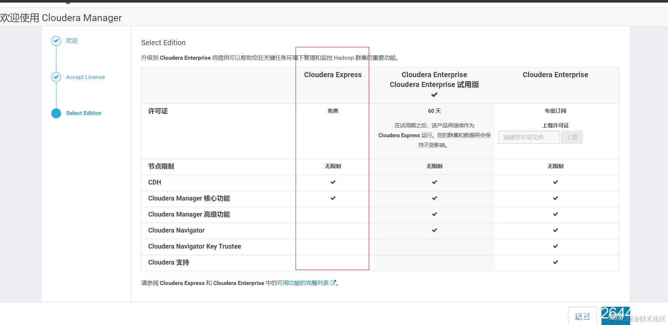668x325 pixels.
Task: Click 无限制 under Cloudera Express
Action: (x=333, y=166)
